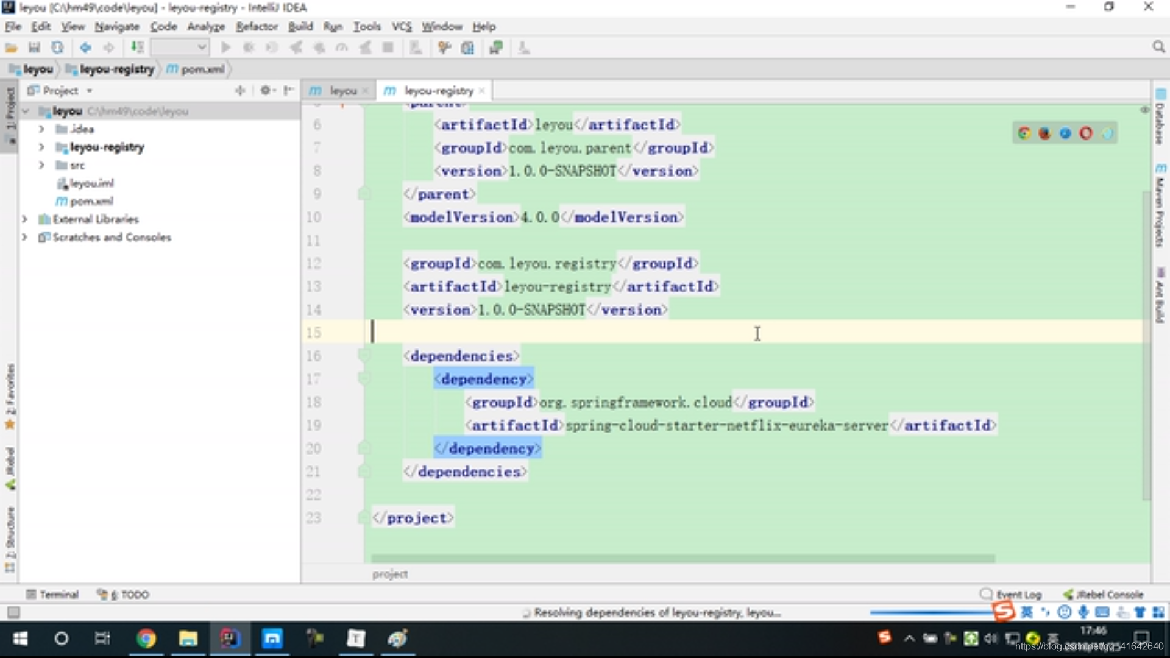Viewport: 1170px width, 658px height.
Task: Navigate back with the blue arrow
Action: 85,48
